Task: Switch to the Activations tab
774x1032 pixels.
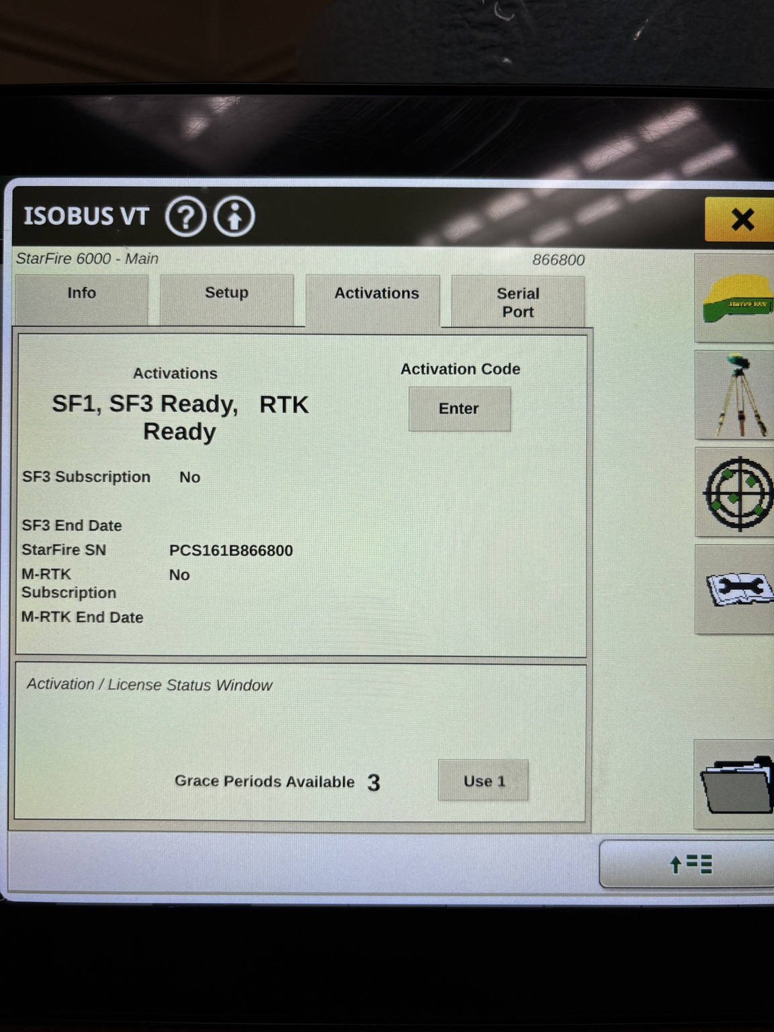Action: click(376, 294)
